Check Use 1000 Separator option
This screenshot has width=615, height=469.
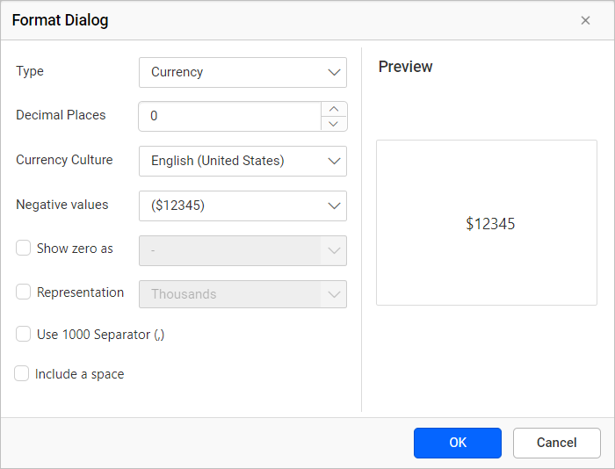coord(23,334)
